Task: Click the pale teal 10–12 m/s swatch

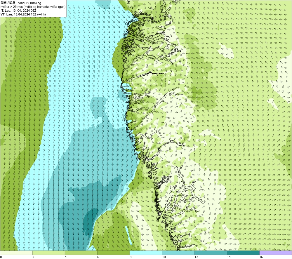Action: 178,253
